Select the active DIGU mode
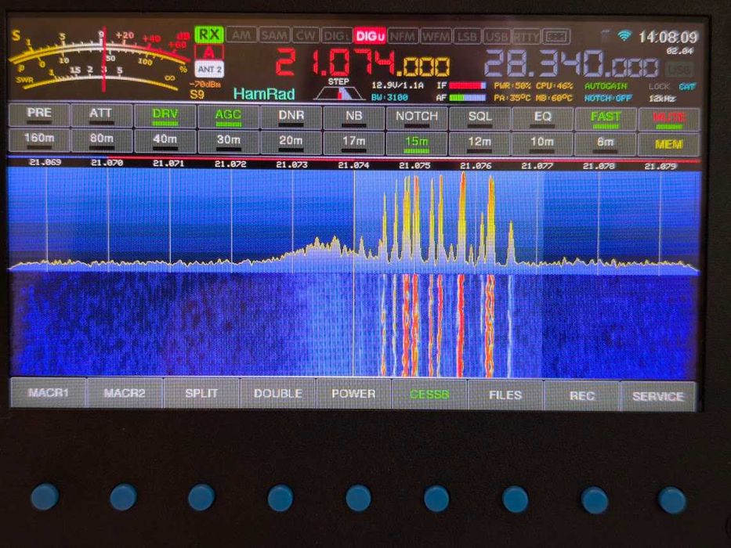The width and height of the screenshot is (731, 548). (x=370, y=36)
